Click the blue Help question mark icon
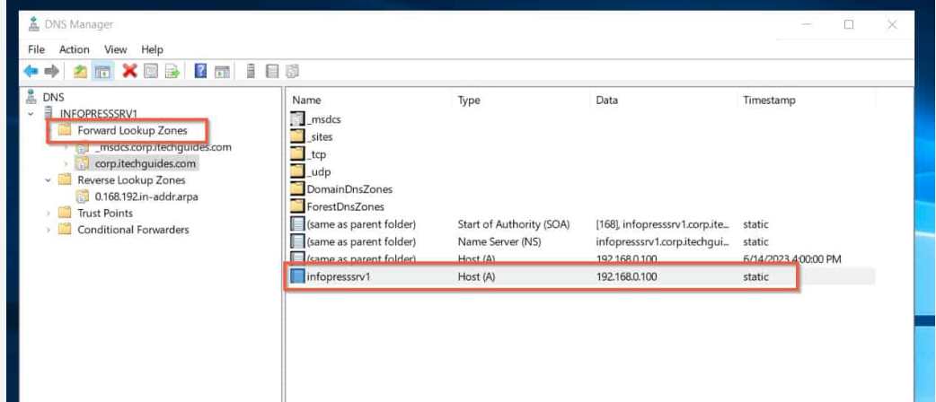Viewport: 936px width, 402px height. (201, 71)
